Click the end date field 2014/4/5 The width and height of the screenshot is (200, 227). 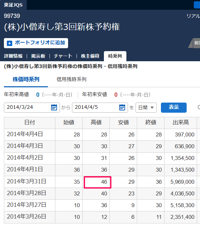pos(94,107)
